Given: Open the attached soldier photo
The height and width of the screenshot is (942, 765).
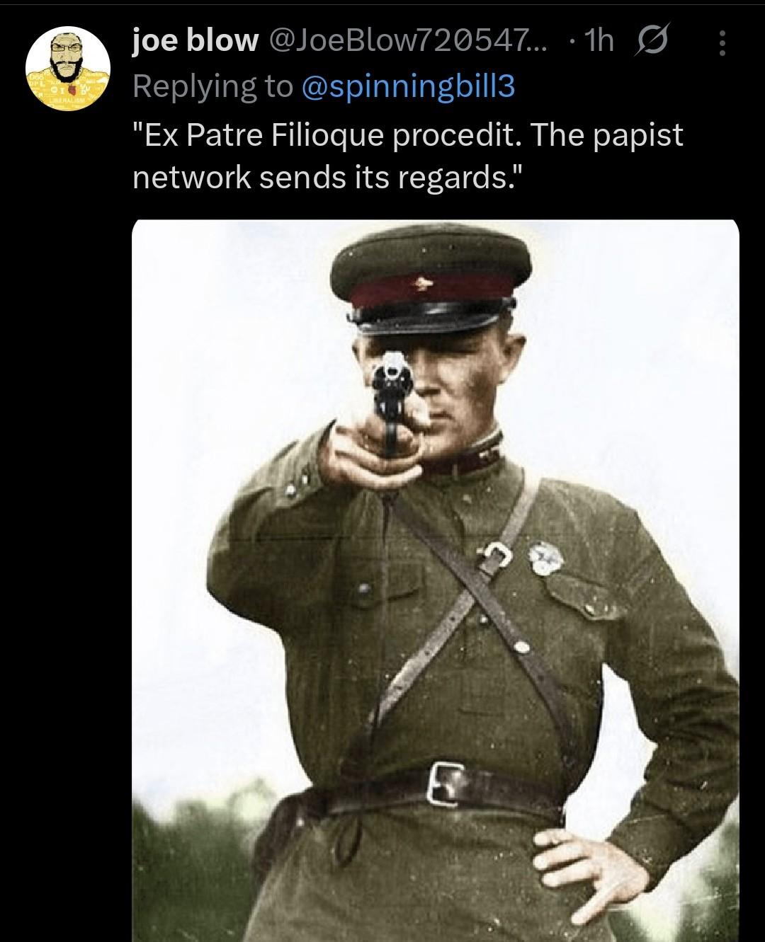Looking at the screenshot, I should (436, 580).
